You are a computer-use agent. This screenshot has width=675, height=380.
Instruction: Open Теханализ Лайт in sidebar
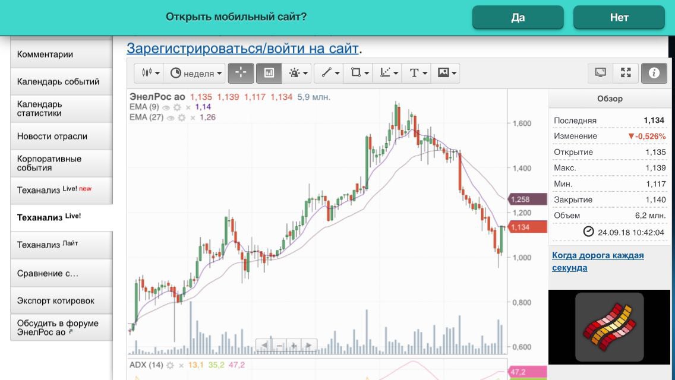pos(62,245)
